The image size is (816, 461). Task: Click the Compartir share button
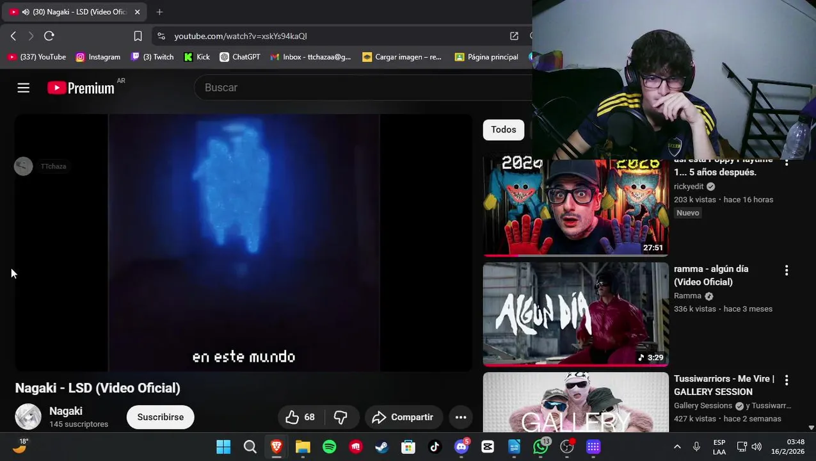403,417
